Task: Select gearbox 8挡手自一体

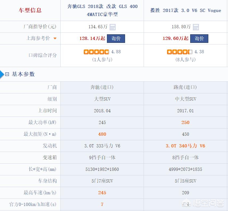Action: 185,158
